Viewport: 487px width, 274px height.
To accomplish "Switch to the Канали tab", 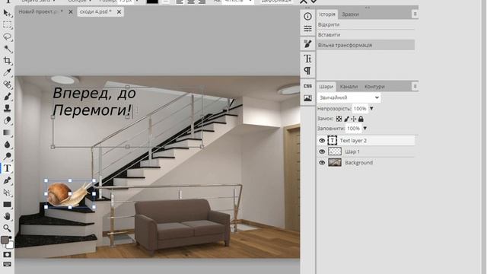I will [x=349, y=87].
